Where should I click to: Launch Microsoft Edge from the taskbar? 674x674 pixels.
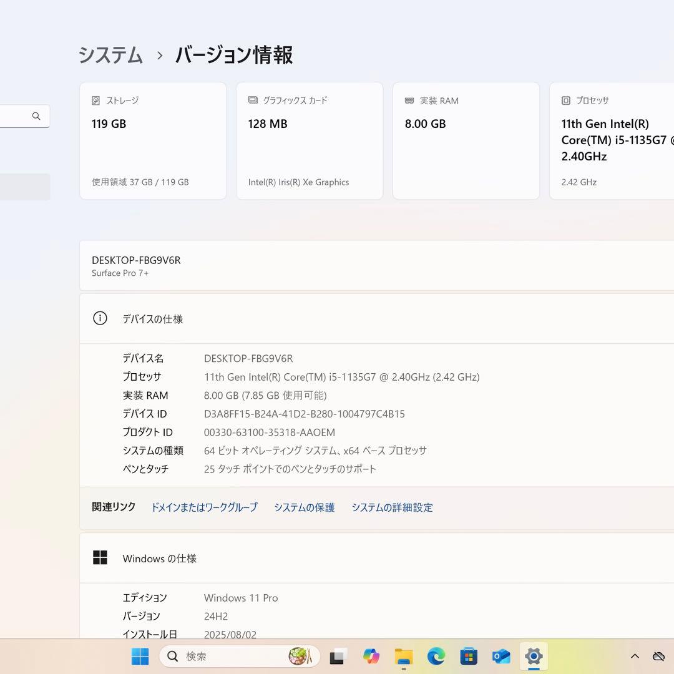(436, 656)
